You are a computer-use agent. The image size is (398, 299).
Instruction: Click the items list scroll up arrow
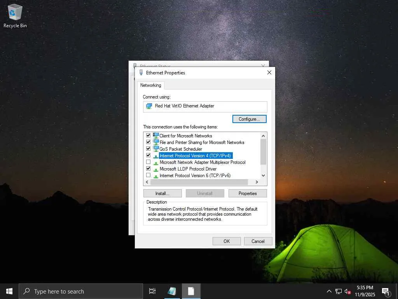click(x=263, y=136)
